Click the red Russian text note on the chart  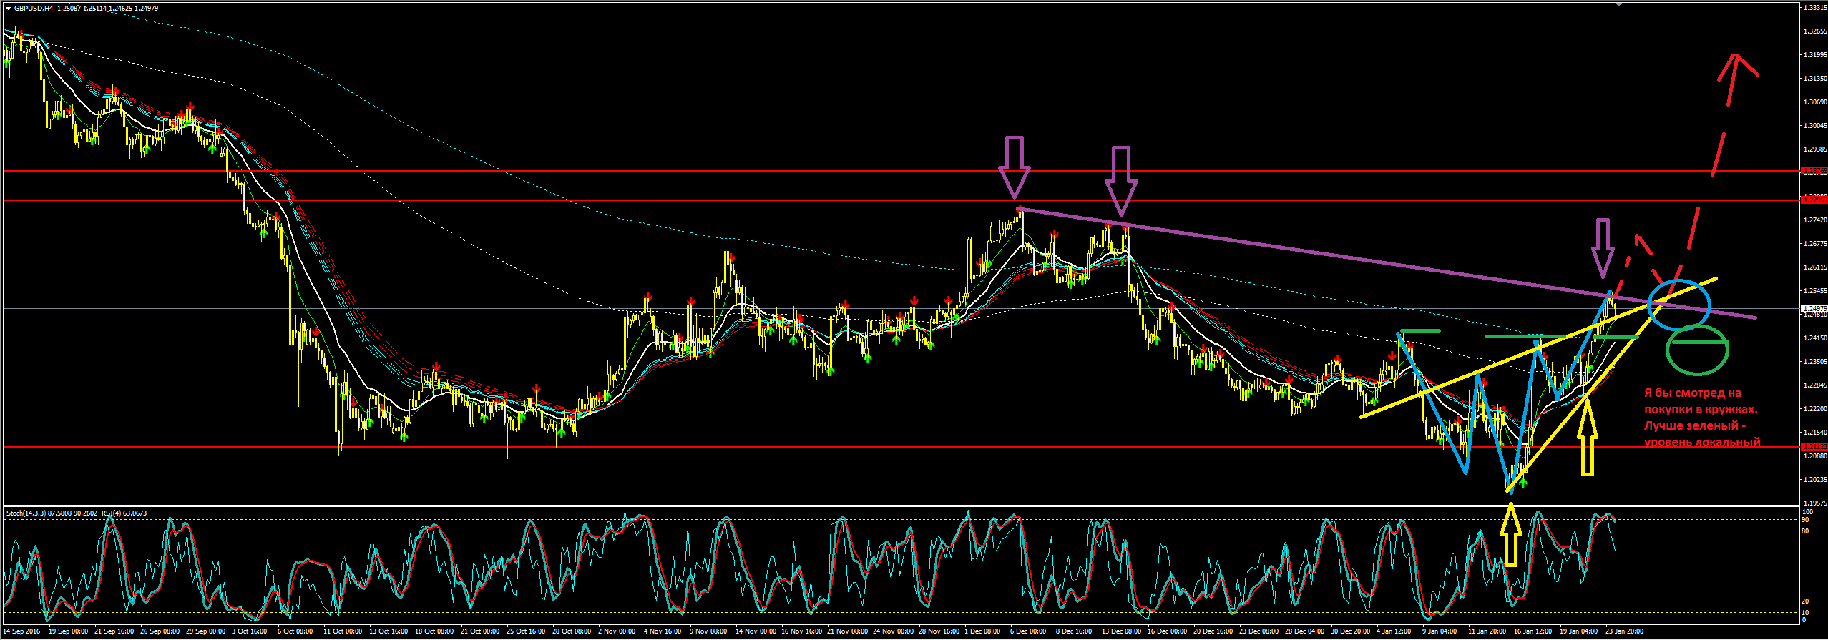click(1701, 418)
